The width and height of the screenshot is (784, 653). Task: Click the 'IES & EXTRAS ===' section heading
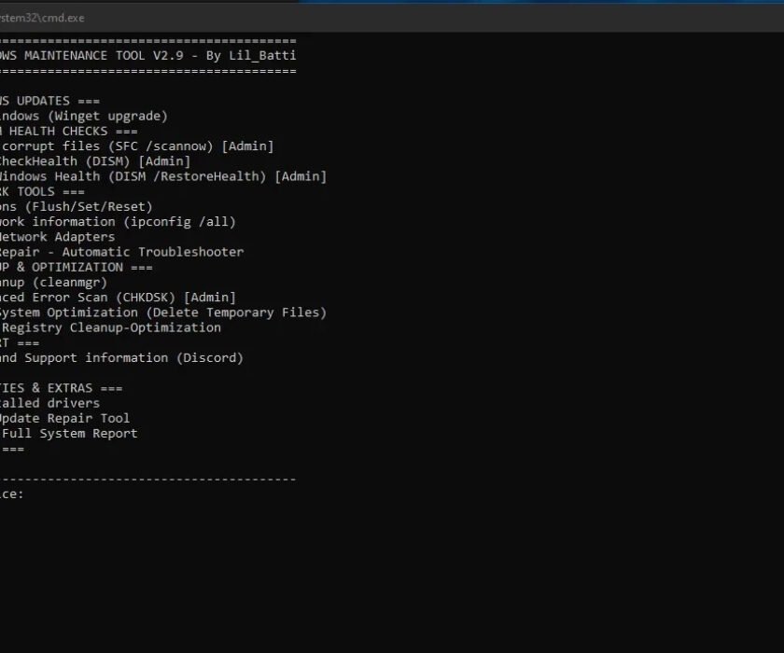(x=61, y=388)
